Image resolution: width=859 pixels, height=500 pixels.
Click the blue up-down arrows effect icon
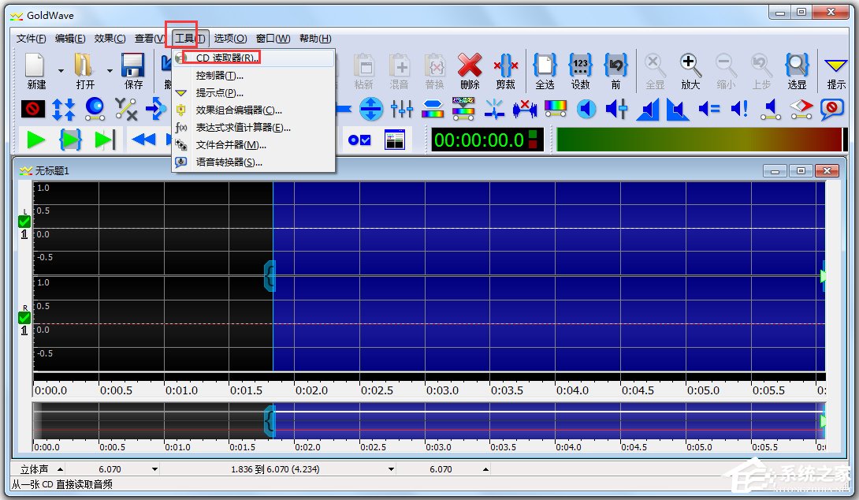pyautogui.click(x=64, y=109)
